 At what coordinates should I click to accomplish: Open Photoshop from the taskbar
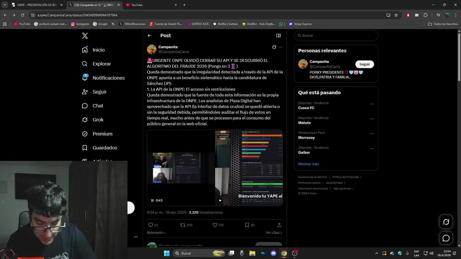point(263,253)
